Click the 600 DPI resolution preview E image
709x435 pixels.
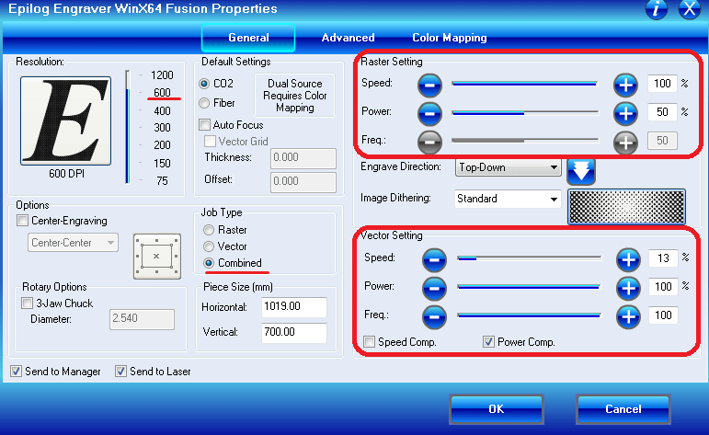pyautogui.click(x=65, y=120)
